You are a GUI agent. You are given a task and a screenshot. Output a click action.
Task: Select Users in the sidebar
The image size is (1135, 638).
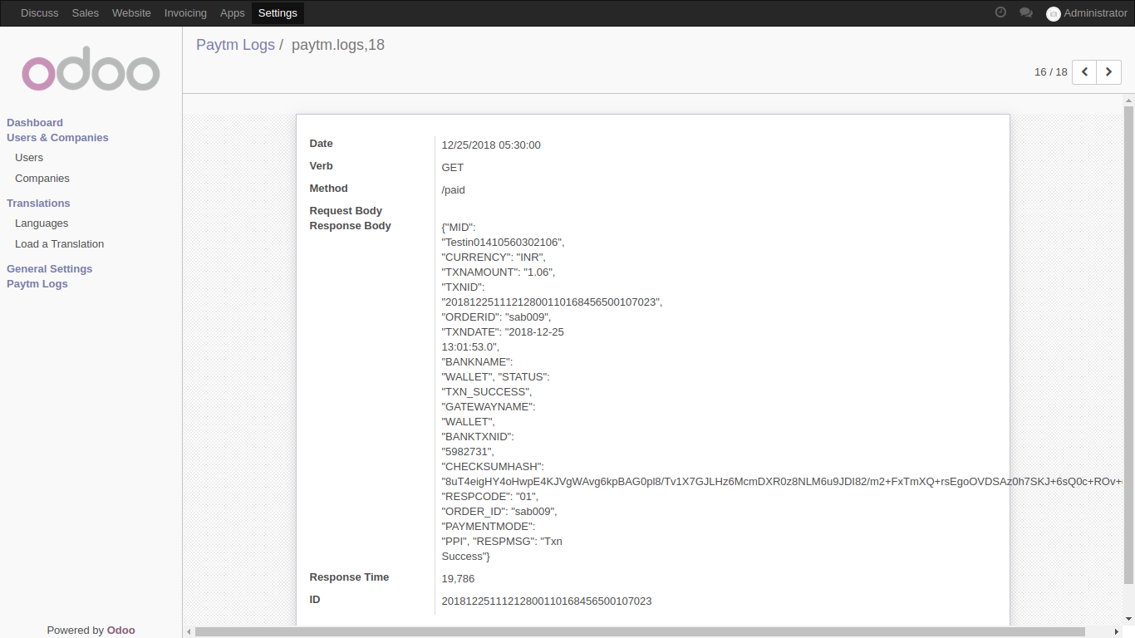[29, 157]
